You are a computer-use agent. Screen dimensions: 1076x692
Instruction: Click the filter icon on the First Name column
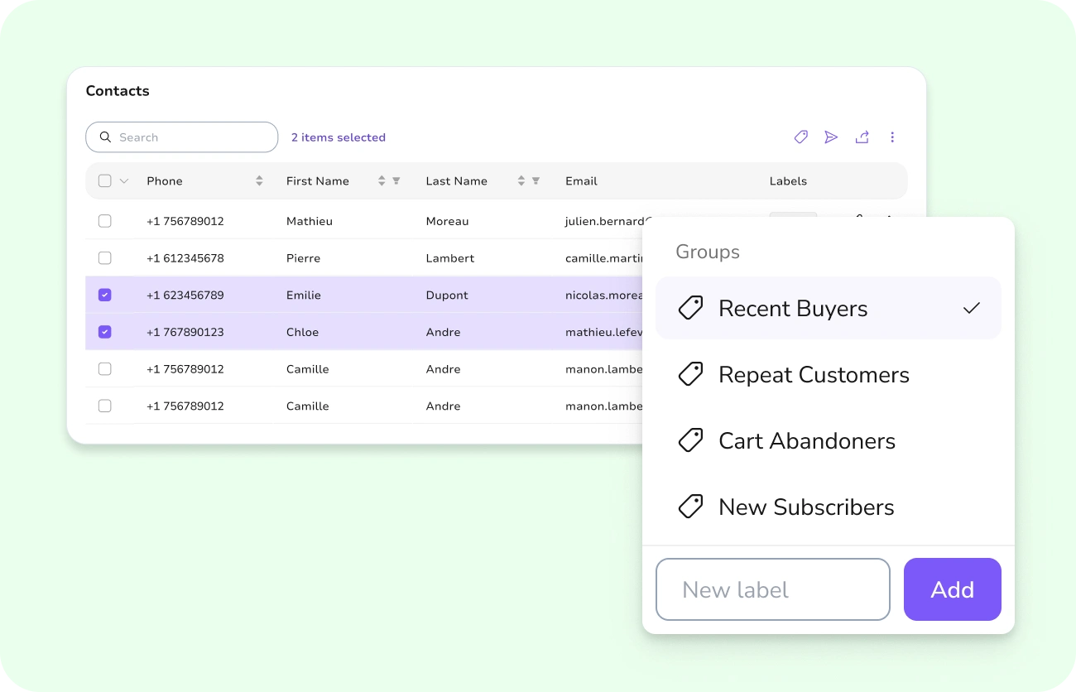pos(396,180)
